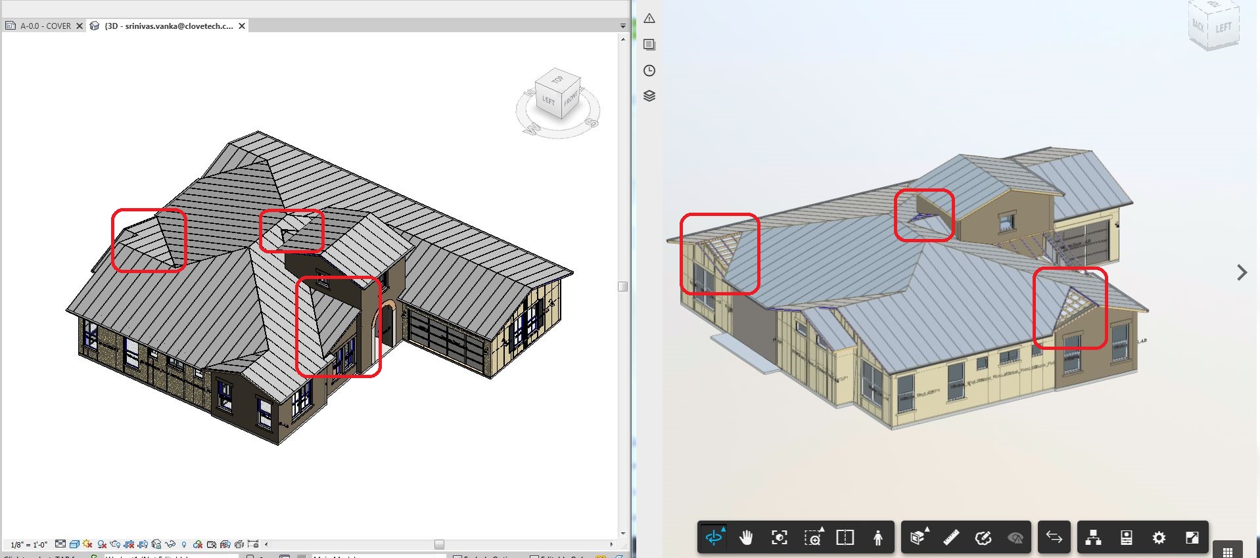Open the layers panel icon

tap(649, 96)
